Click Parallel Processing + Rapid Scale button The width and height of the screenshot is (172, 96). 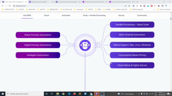pos(132,25)
